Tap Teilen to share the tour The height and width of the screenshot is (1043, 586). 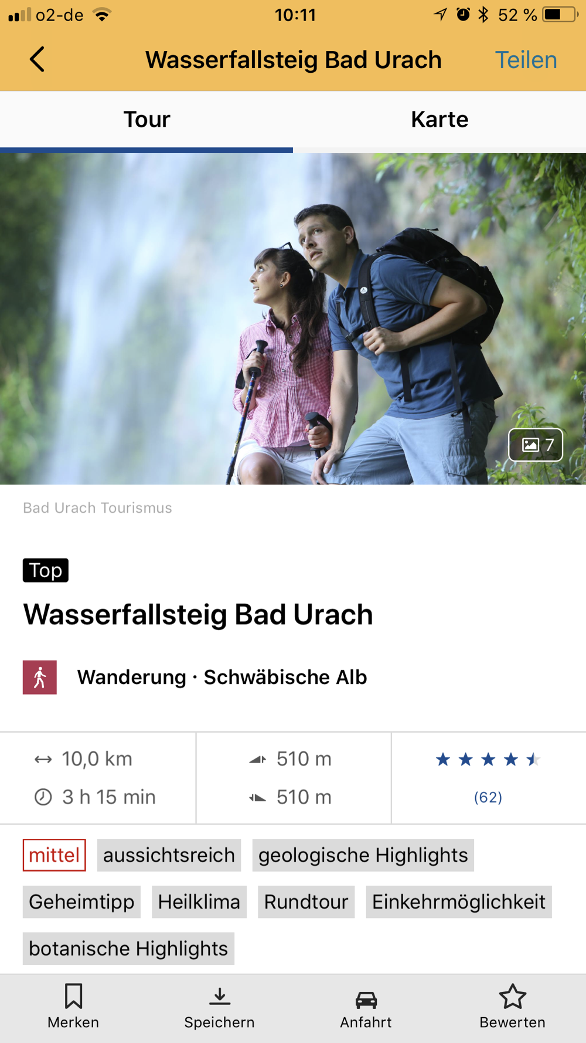click(526, 60)
